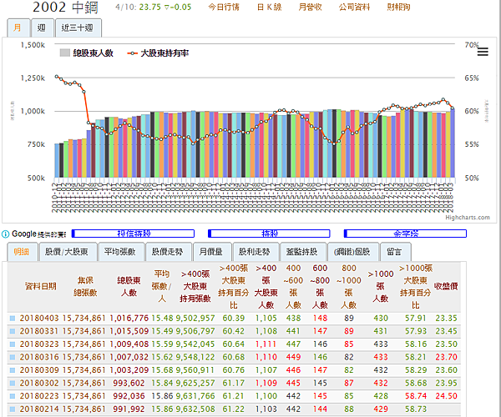Click the value 9,502,957 in table

click(x=195, y=318)
